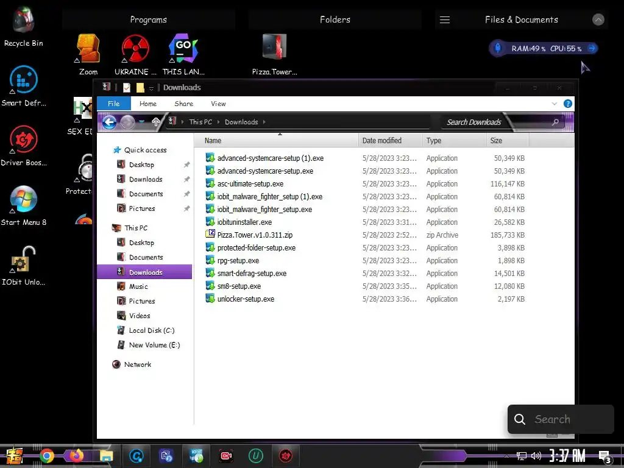Unpin Downloads from Quick access

[186, 180]
